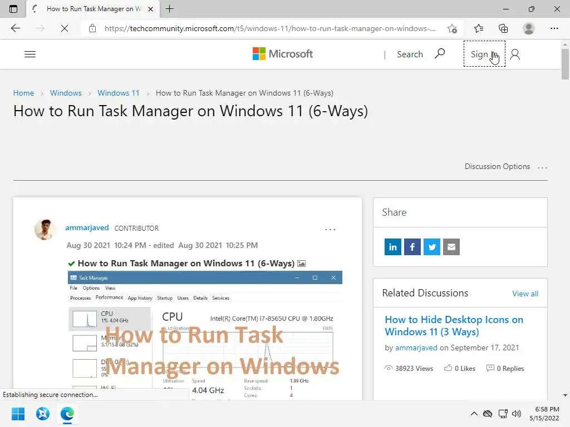Click the post image attachment icon
This screenshot has width=570, height=427.
pyautogui.click(x=301, y=264)
